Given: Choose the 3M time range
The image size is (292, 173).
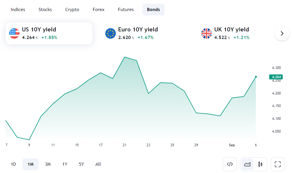Looking at the screenshot, I should click(x=48, y=164).
